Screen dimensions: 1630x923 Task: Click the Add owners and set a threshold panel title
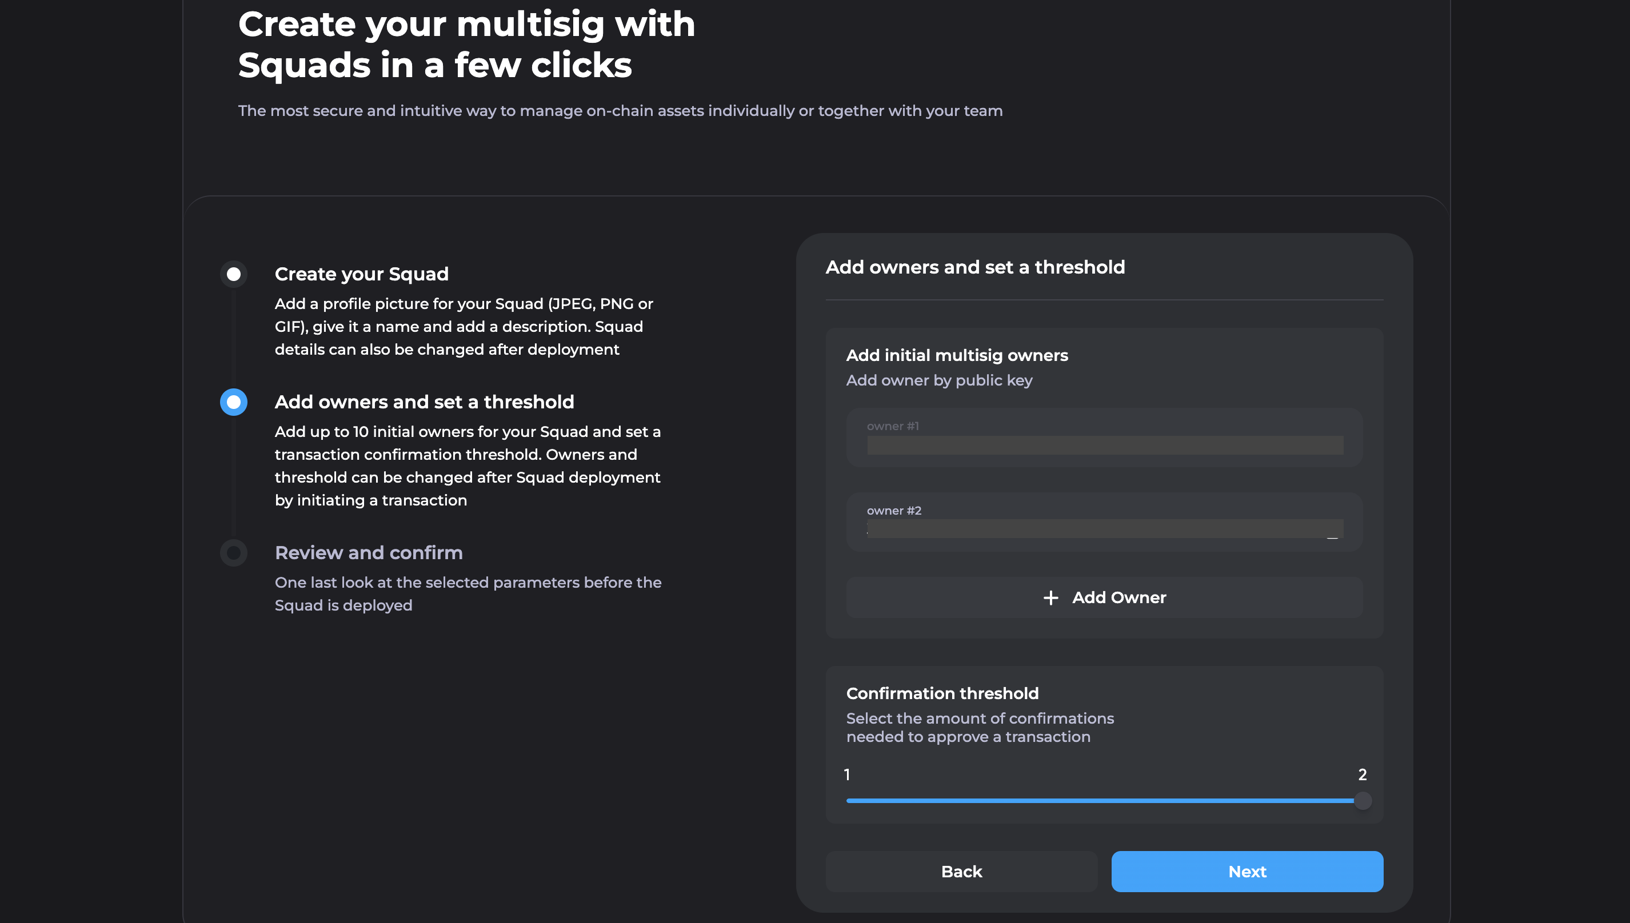pos(975,267)
